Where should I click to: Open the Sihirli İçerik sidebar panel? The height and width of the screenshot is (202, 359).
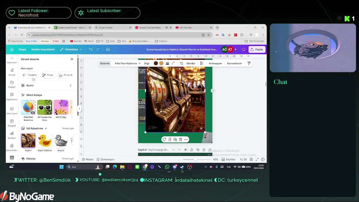pos(12,111)
